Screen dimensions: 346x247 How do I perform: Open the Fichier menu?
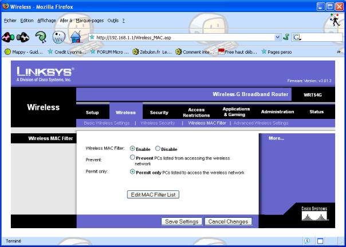pyautogui.click(x=10, y=21)
